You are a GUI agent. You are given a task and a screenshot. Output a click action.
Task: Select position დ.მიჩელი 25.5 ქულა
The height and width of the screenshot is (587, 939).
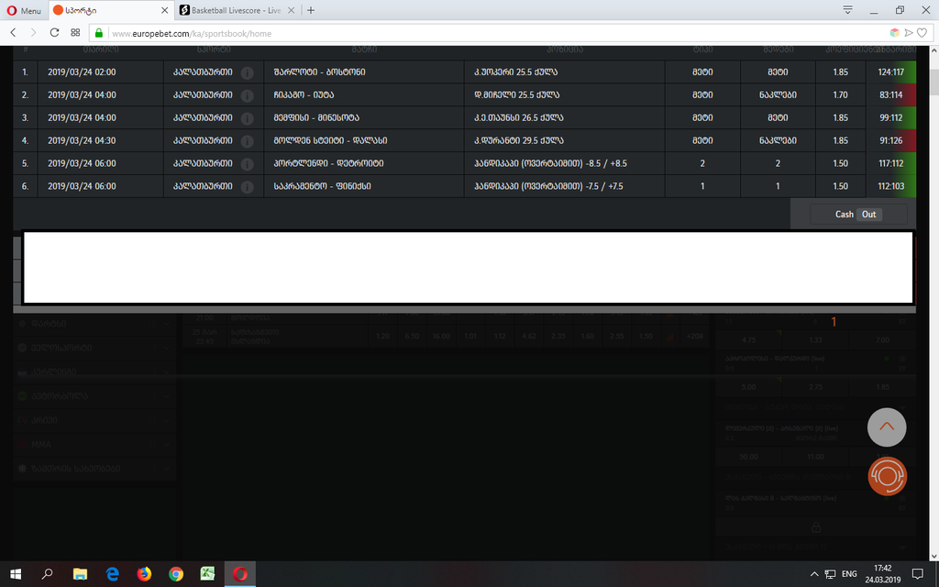pyautogui.click(x=517, y=94)
